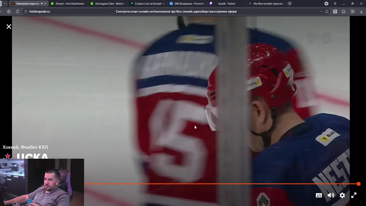Enter fullscreen mode in the player

tap(354, 195)
